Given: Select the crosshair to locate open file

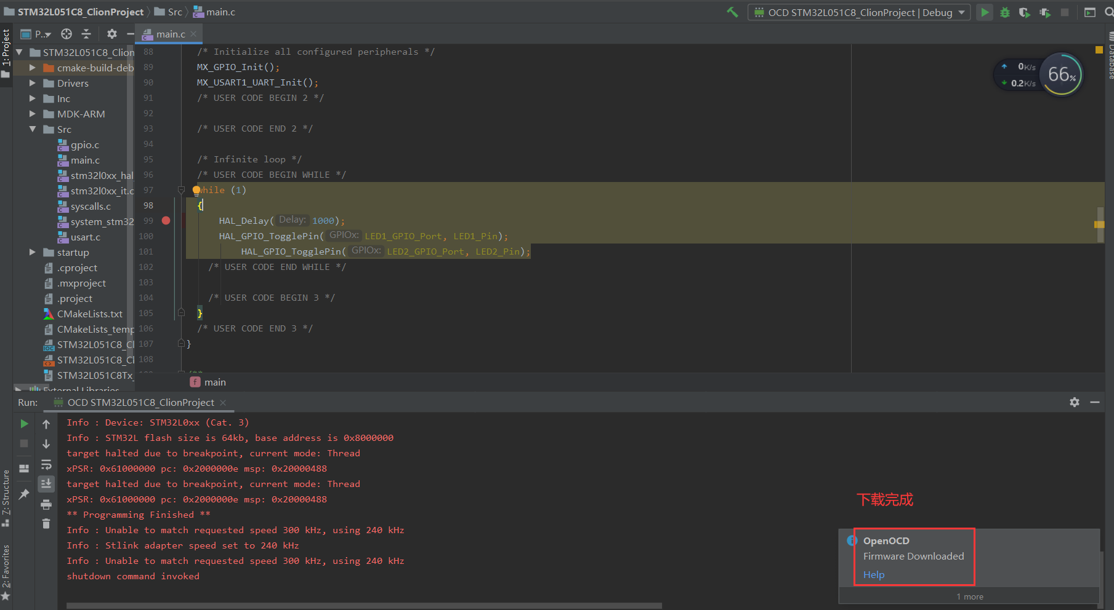Looking at the screenshot, I should 67,34.
